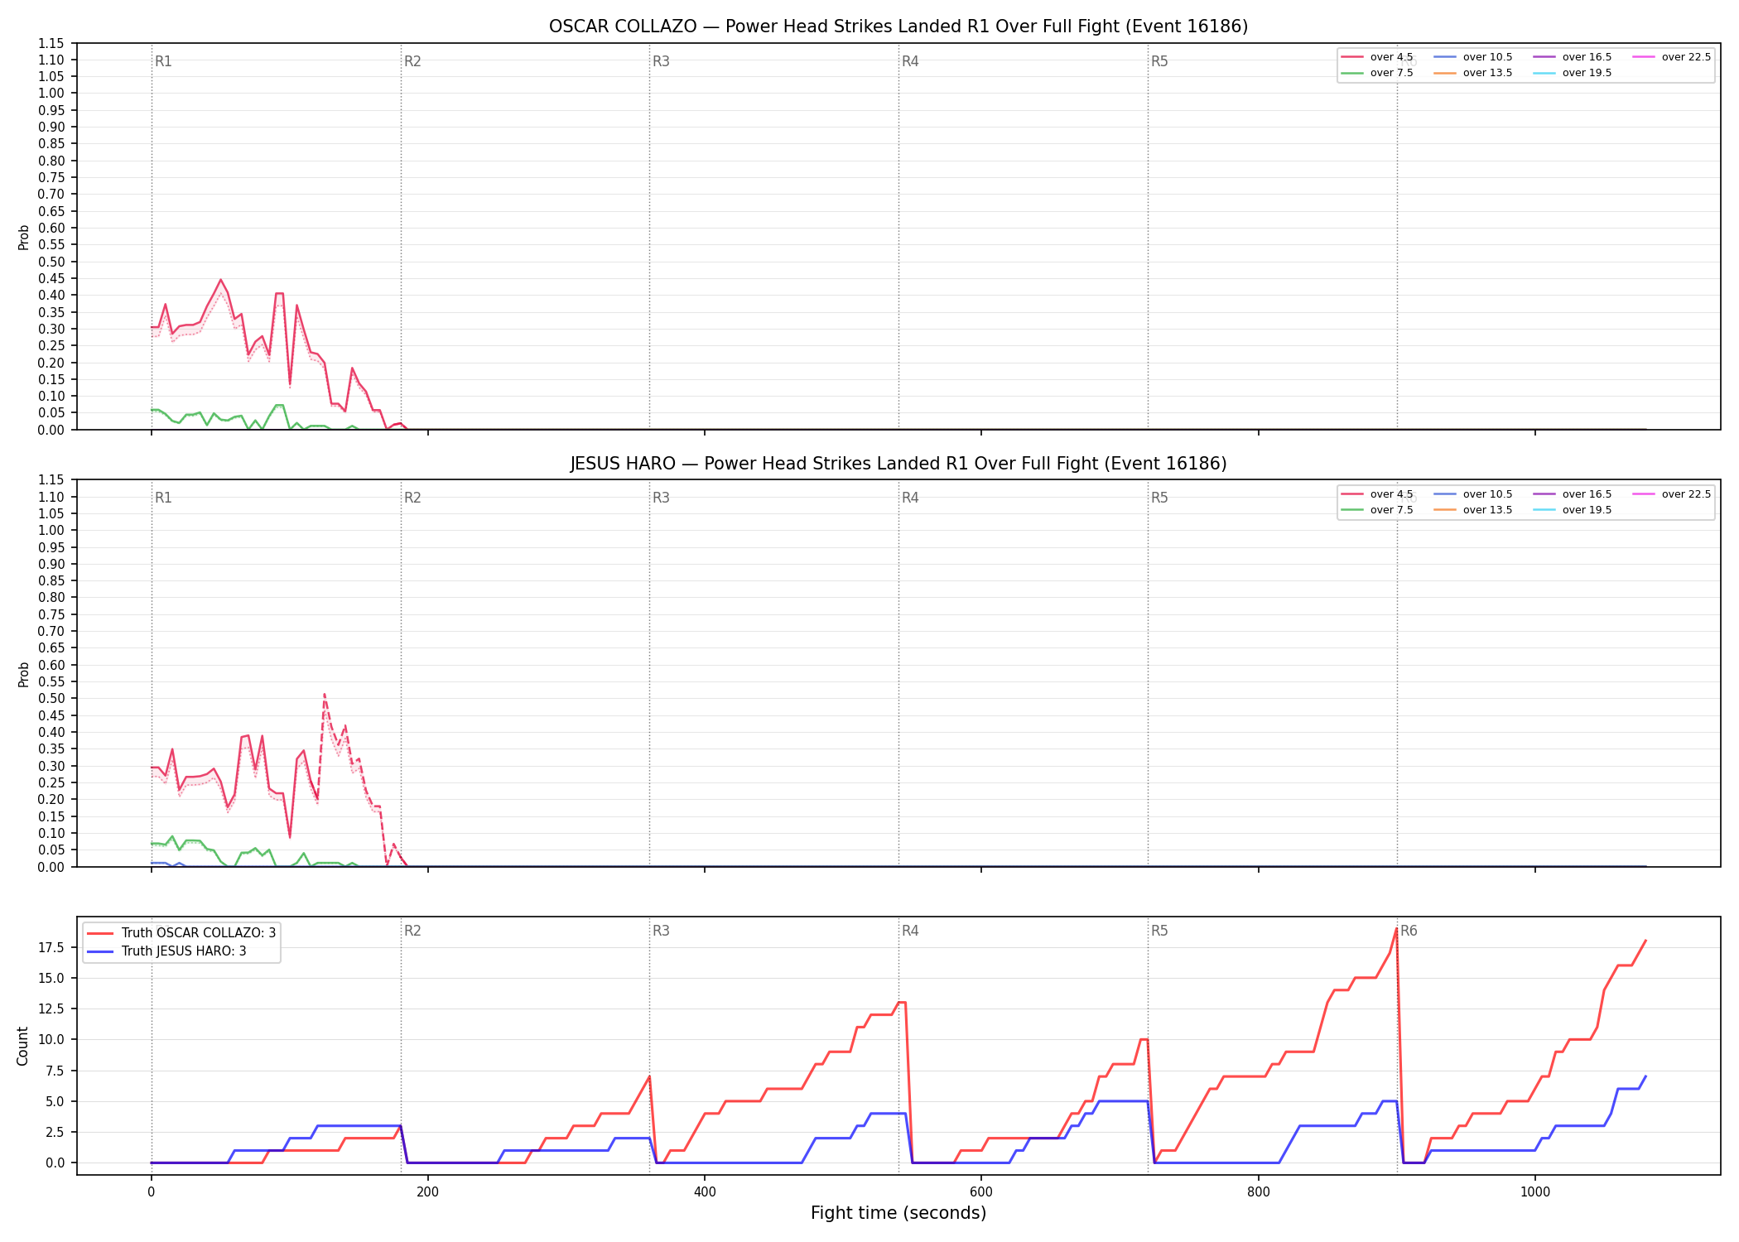
Task: Click the x-axis tick label 600
Action: point(981,1192)
